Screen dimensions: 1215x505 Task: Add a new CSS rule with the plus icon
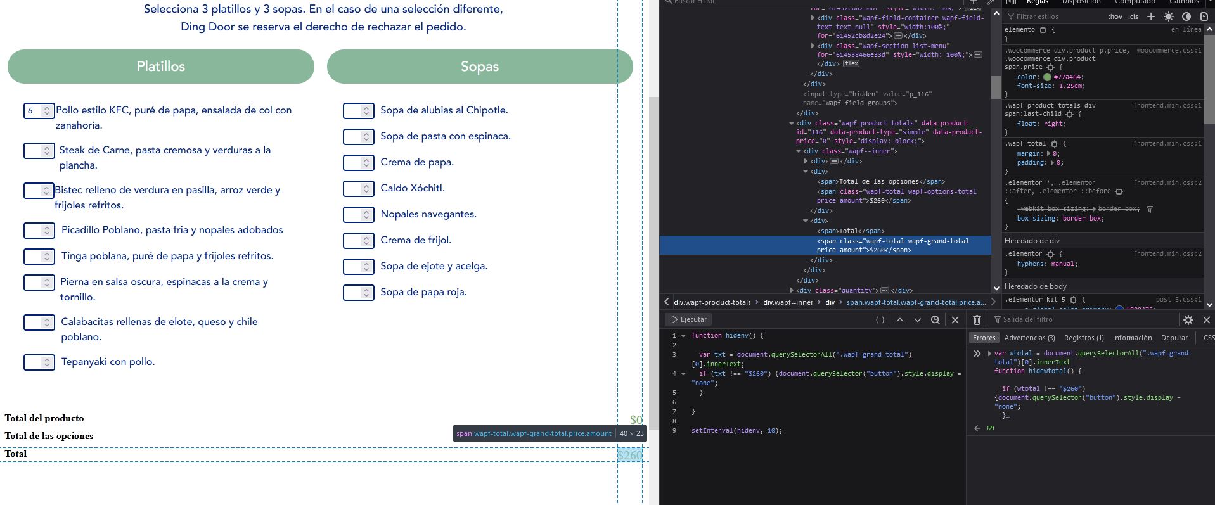[1150, 16]
